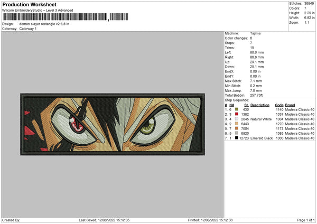317x224 pixels.
Task: Click the stitch count "6820"
Action: click(x=245, y=134)
